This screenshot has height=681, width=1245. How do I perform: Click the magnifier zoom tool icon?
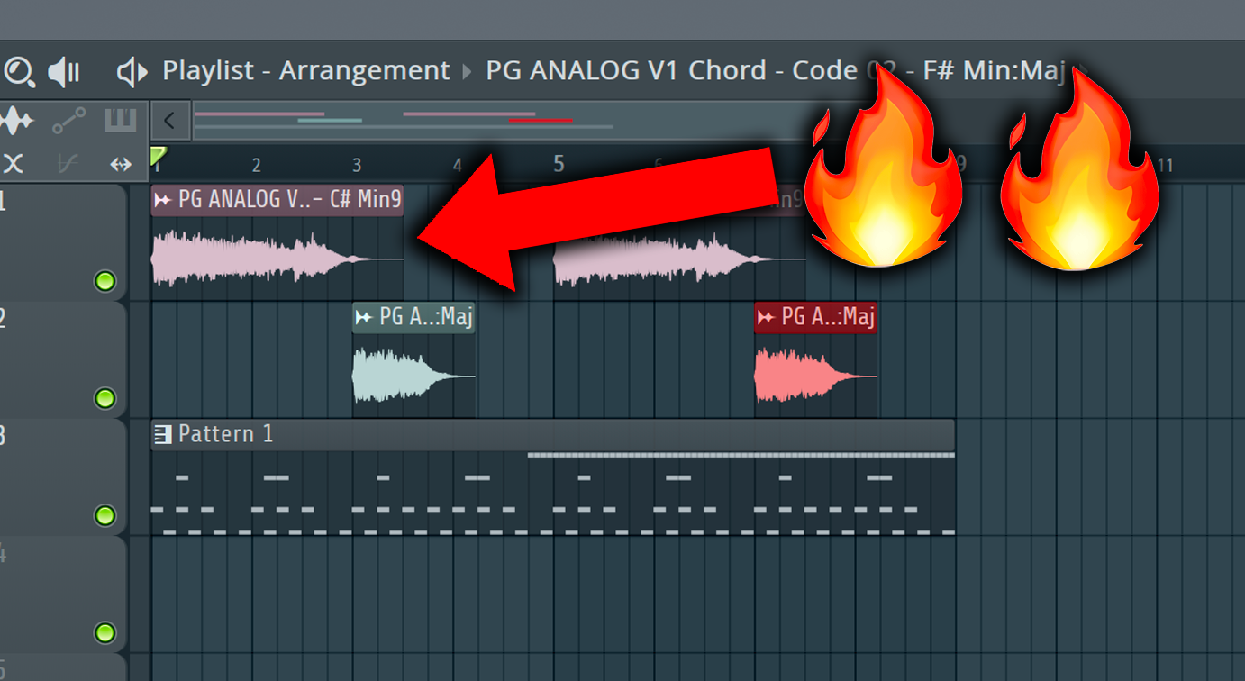[x=19, y=71]
